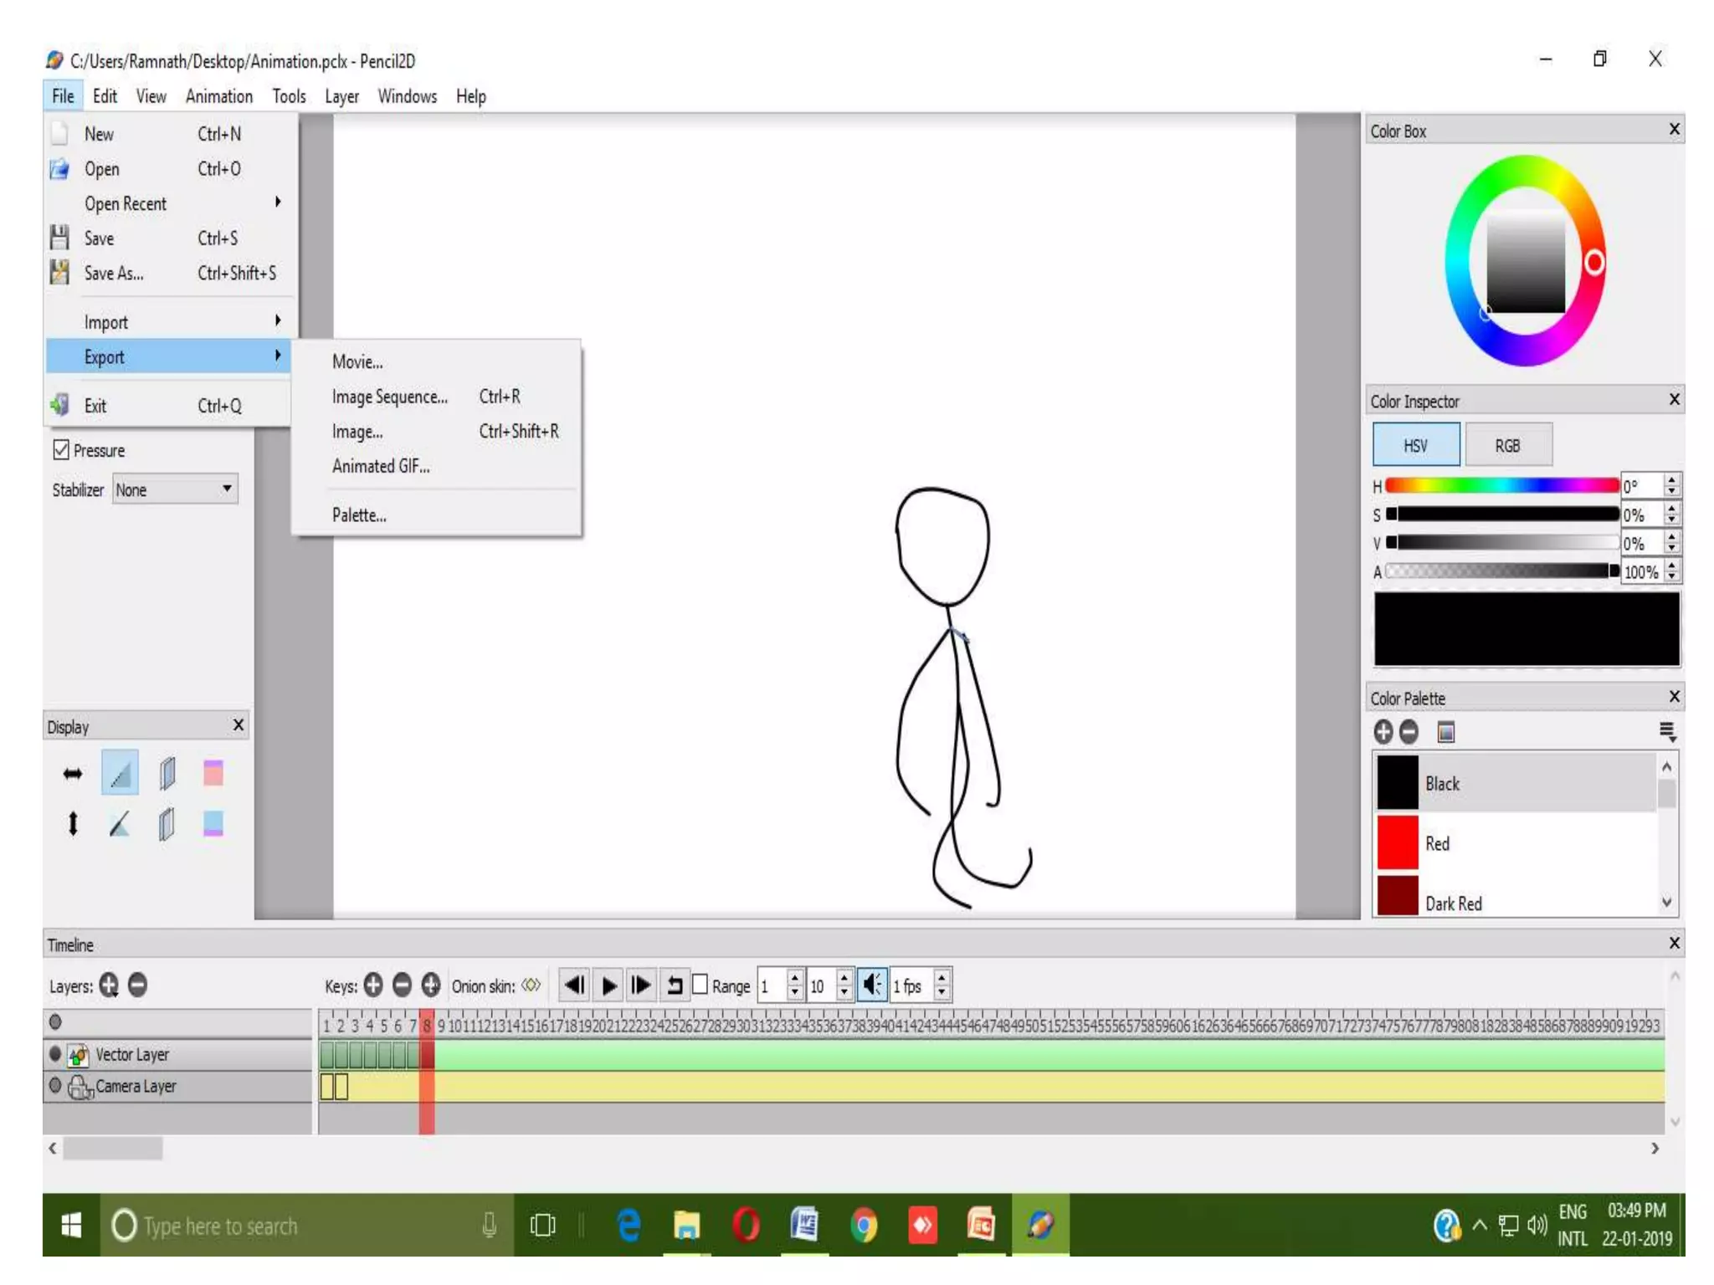Viewport: 1714px width, 1285px height.
Task: Click the Saturation slider
Action: [x=1501, y=514]
